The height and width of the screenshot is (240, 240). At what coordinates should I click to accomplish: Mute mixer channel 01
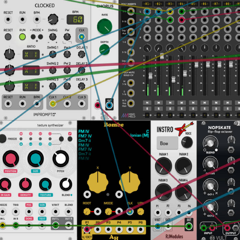148,103
